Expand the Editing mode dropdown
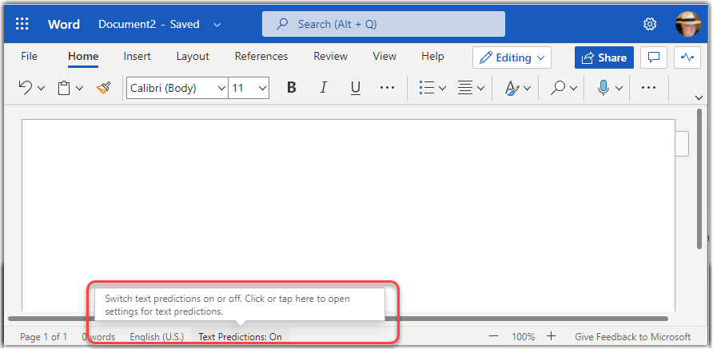The height and width of the screenshot is (349, 713). [512, 58]
